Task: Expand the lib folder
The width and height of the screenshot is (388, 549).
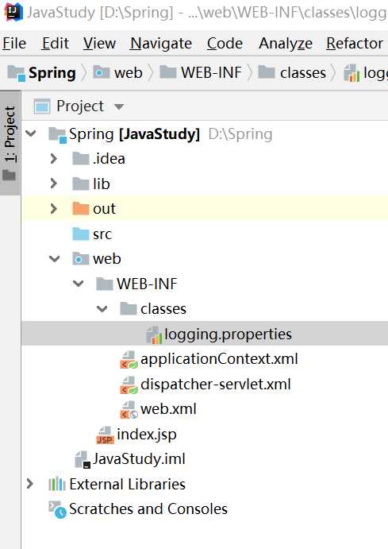Action: 53,184
